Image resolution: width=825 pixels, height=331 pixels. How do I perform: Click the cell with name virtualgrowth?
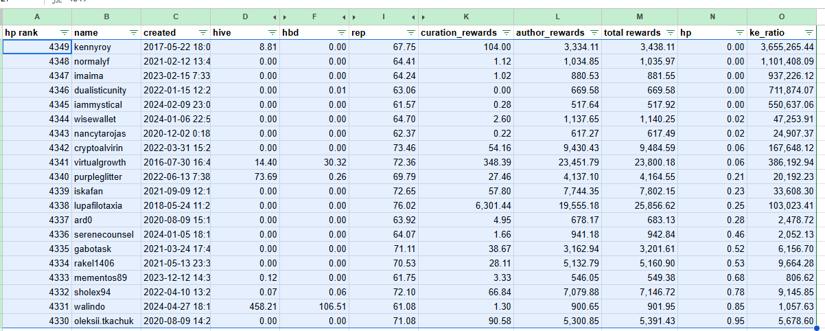pos(106,163)
